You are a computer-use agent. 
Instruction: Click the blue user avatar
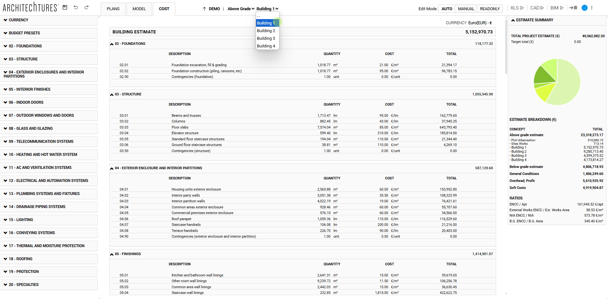(x=584, y=8)
